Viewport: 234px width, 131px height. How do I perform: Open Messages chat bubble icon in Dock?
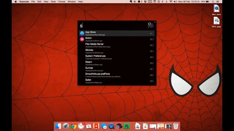[104, 126]
